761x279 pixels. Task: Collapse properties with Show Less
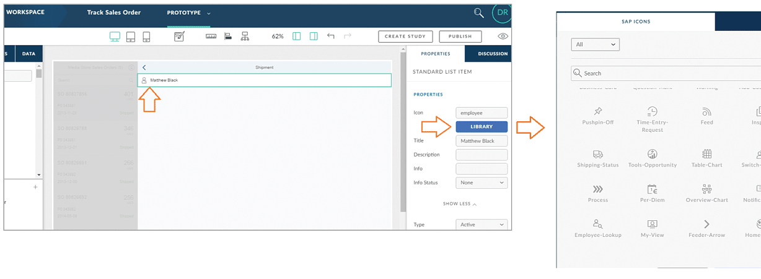(459, 204)
